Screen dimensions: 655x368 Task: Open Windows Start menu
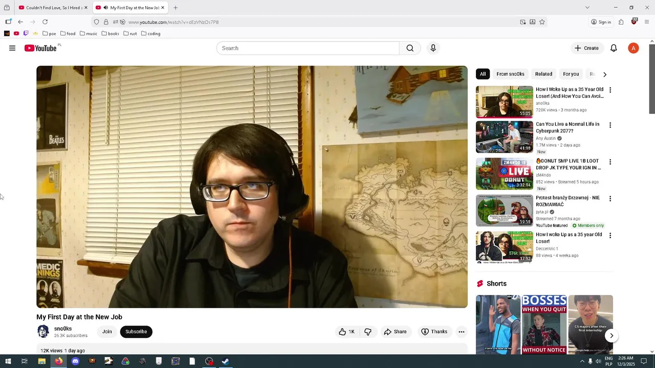8,361
